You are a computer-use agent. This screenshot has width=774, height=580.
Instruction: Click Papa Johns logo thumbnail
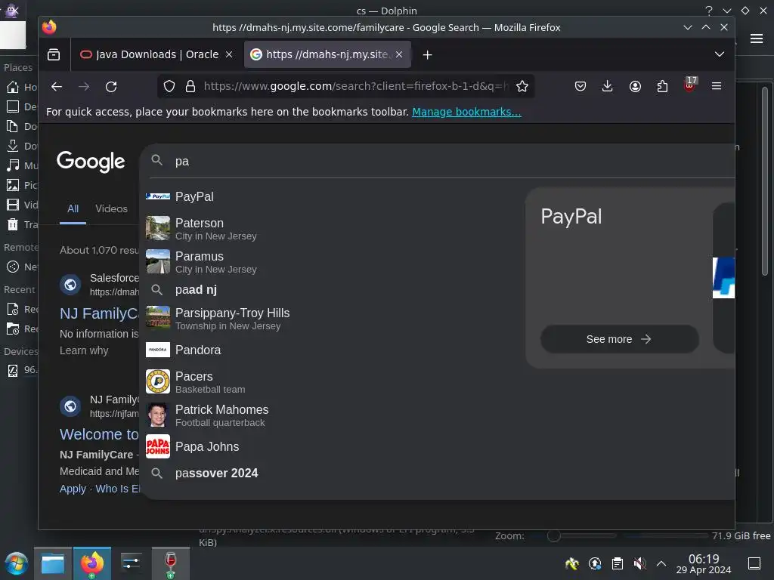click(x=158, y=446)
